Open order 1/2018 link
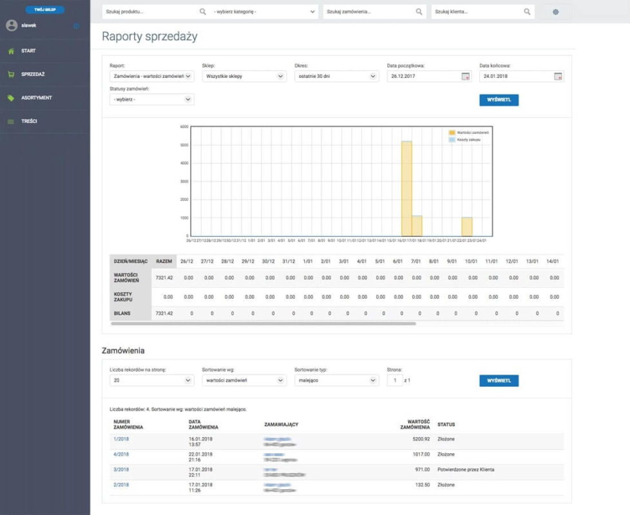 pos(121,439)
